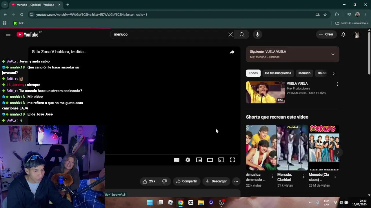
Task: Open the Windows Start menu
Action: pos(150,203)
